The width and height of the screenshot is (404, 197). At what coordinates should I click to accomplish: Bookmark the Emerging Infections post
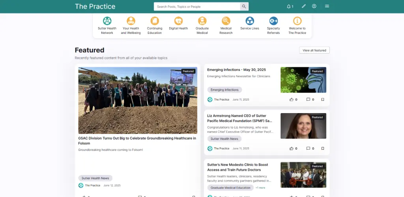tap(323, 100)
